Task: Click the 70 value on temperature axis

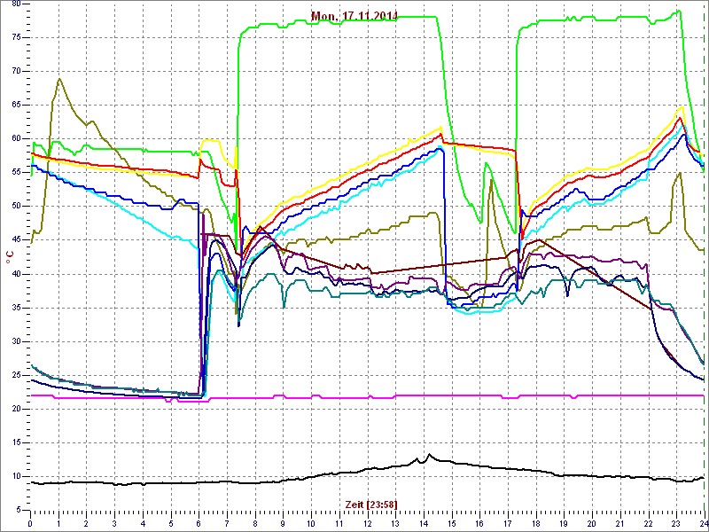Action: pyautogui.click(x=15, y=72)
